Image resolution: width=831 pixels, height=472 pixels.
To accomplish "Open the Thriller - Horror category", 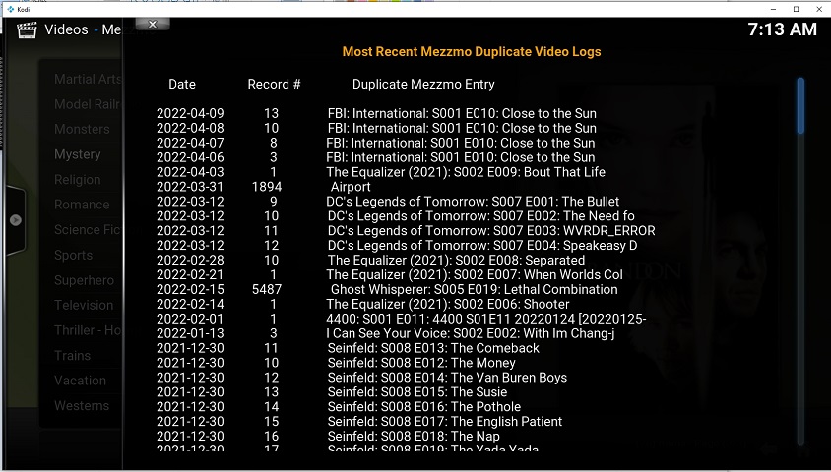I will [88, 330].
